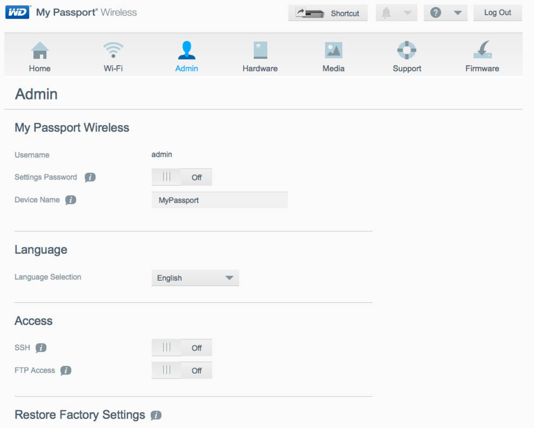Click the WD logo
This screenshot has height=428, width=534.
(18, 12)
